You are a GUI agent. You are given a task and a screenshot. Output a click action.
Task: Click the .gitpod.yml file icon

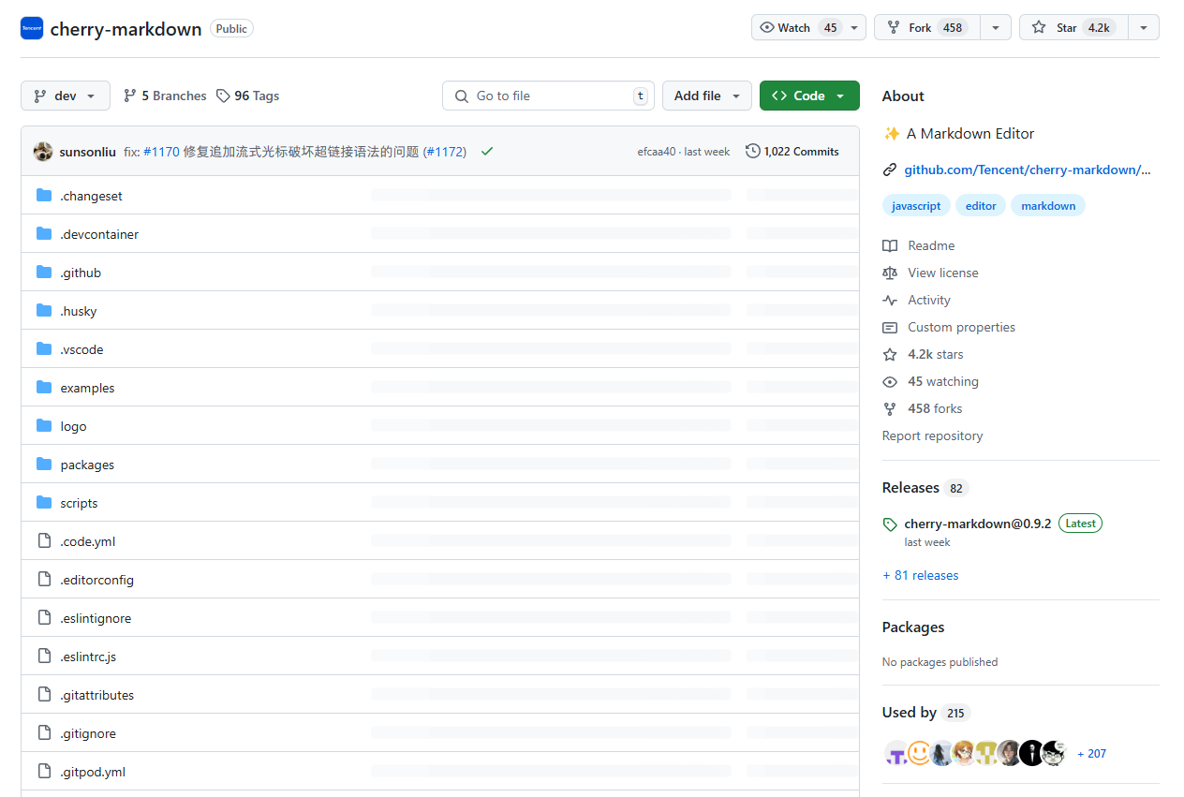click(44, 772)
